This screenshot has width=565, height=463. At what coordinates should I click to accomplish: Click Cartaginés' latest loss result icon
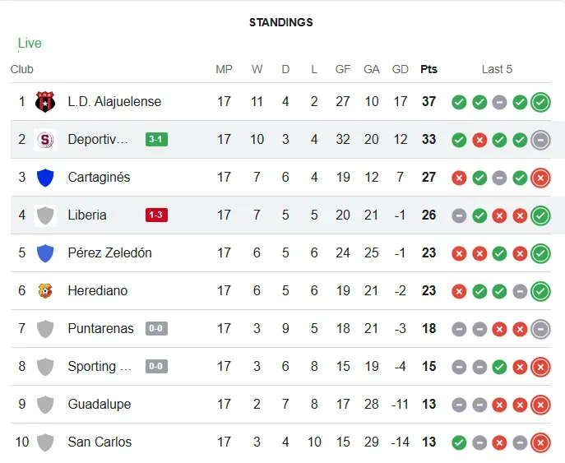(540, 178)
